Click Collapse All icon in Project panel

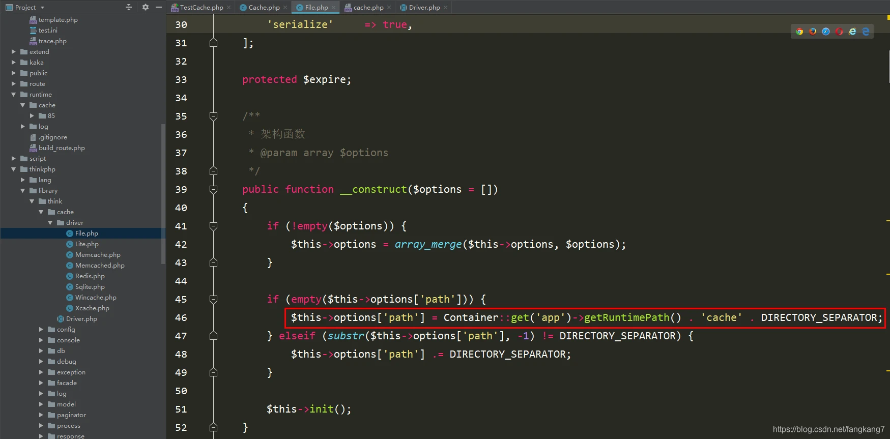click(x=129, y=7)
